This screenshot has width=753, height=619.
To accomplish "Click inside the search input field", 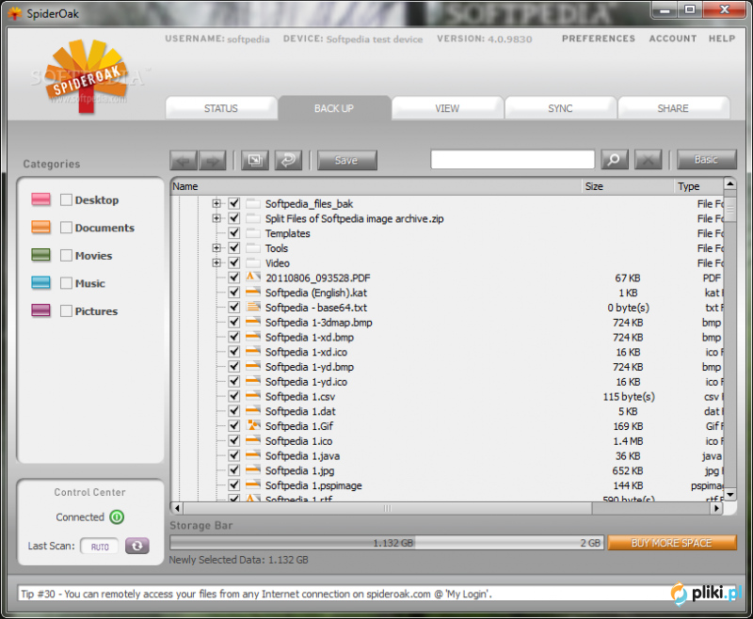I will pos(512,159).
